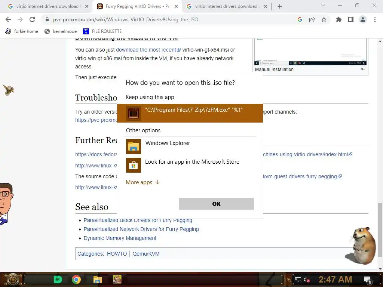The height and width of the screenshot is (287, 383).
Task: Close the third virtio drivers tab
Action: tap(266, 6)
